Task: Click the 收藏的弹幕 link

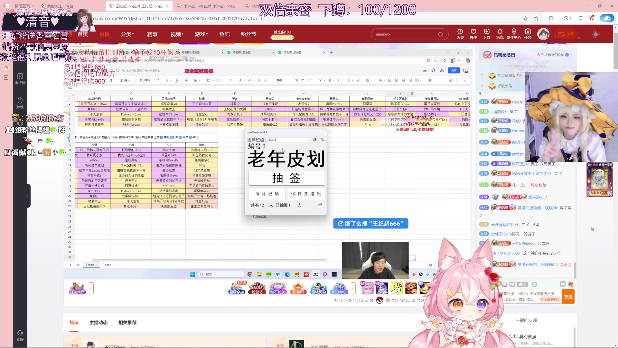Action: tap(550, 300)
